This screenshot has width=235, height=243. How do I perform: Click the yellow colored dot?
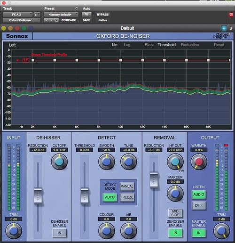[x=4, y=28]
